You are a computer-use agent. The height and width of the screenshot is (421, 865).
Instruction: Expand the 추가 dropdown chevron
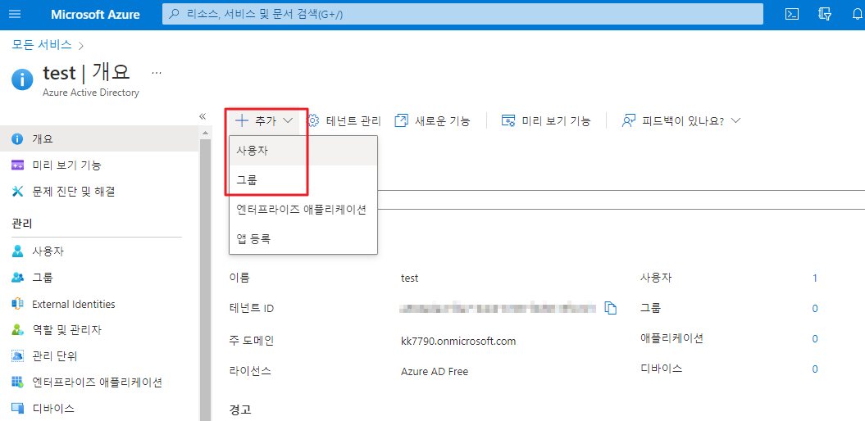(288, 120)
